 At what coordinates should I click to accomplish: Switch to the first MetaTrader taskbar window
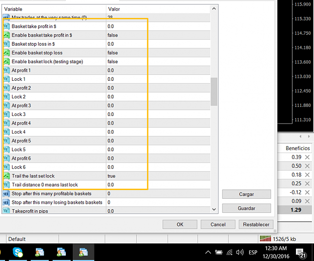pyautogui.click(x=40, y=252)
